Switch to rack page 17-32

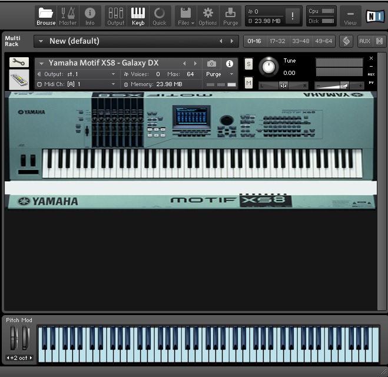point(277,41)
